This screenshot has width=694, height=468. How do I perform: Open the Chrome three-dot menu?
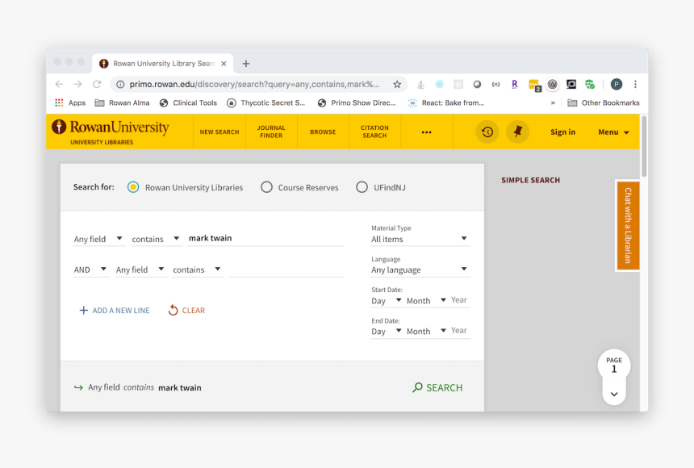coord(635,84)
